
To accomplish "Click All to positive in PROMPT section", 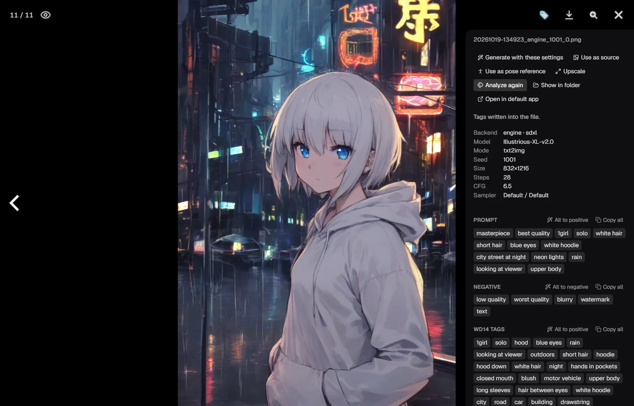I will click(567, 220).
